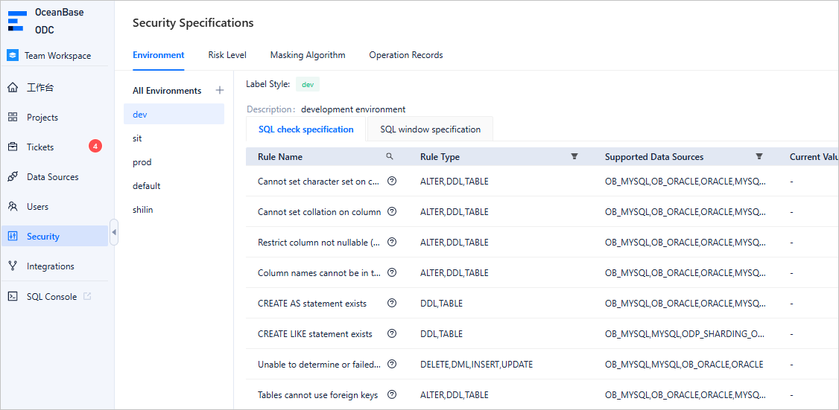The image size is (839, 410).
Task: Click the search icon in Rule Name header
Action: coord(389,156)
